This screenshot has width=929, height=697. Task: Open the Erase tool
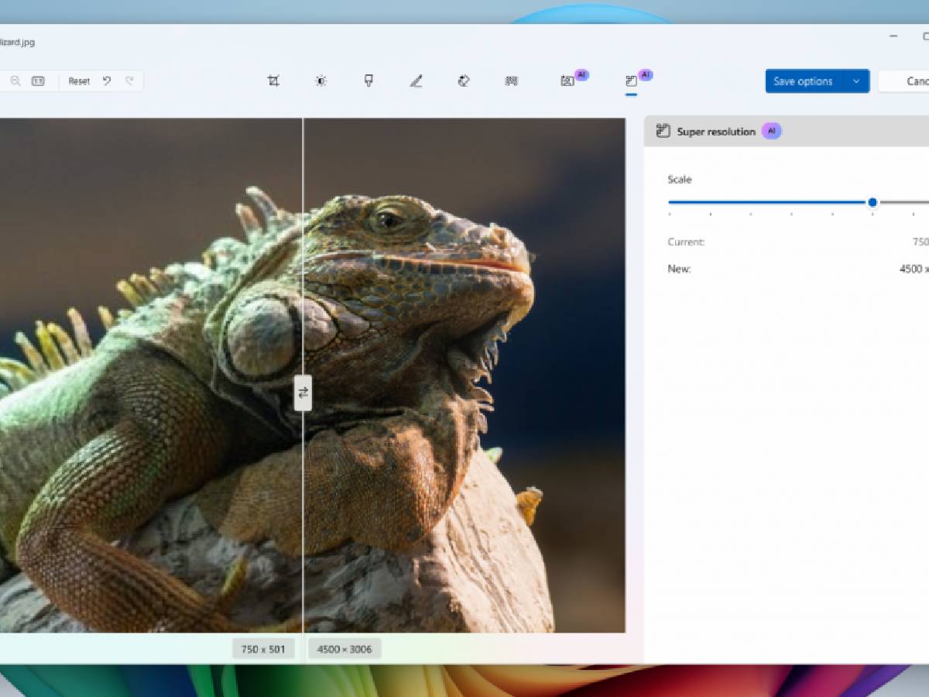[x=464, y=81]
